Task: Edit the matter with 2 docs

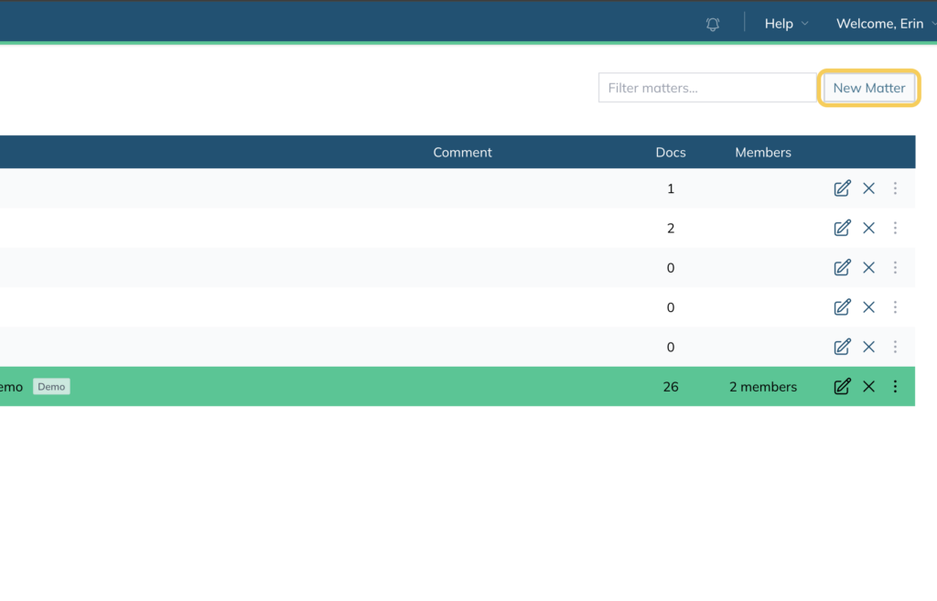Action: (842, 228)
